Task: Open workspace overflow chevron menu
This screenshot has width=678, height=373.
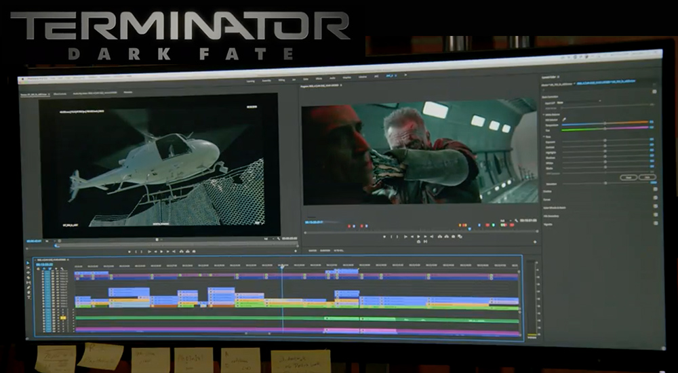Action: point(405,75)
